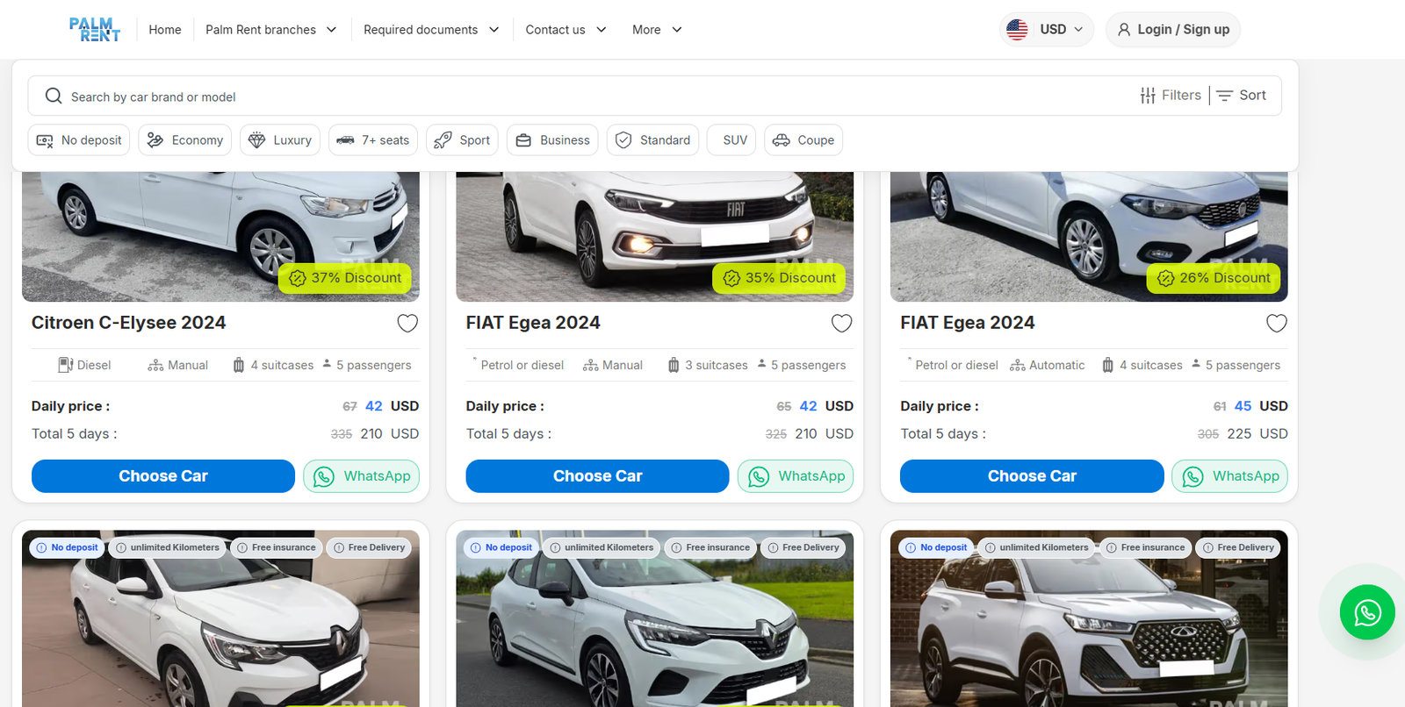Click 5 passengers icon on Automatic FIAT Egea
The image size is (1405, 707).
point(1196,363)
